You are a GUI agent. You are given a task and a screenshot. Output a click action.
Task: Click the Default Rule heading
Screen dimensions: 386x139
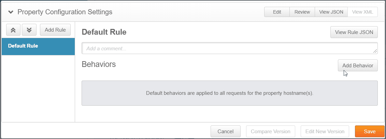point(104,32)
